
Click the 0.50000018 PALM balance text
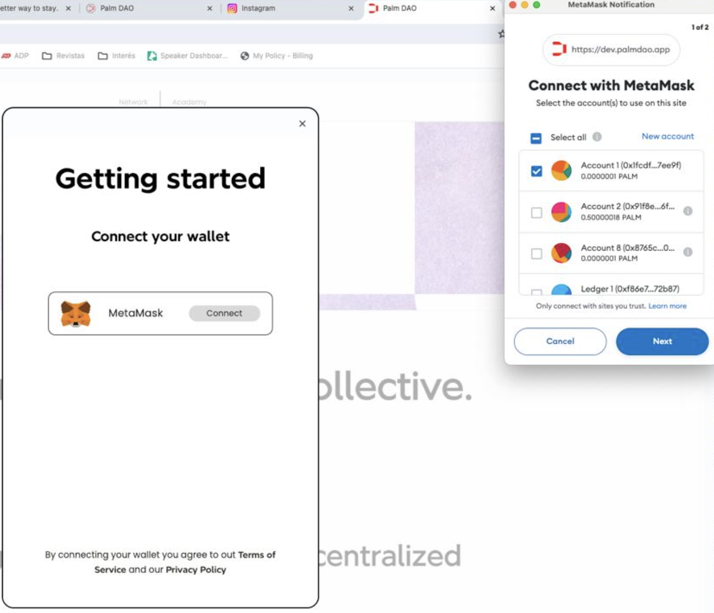point(611,217)
